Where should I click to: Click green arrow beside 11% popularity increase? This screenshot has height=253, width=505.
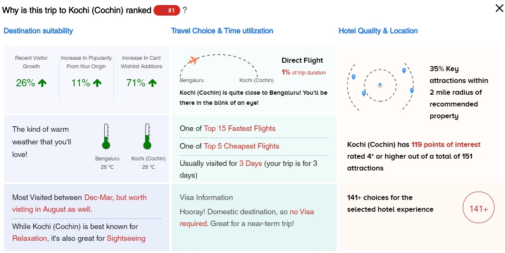97,83
